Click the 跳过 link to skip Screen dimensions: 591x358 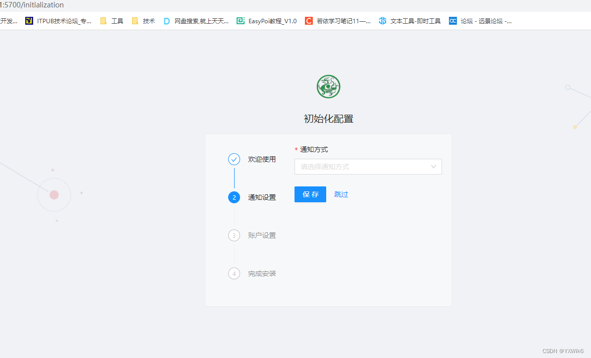[341, 194]
